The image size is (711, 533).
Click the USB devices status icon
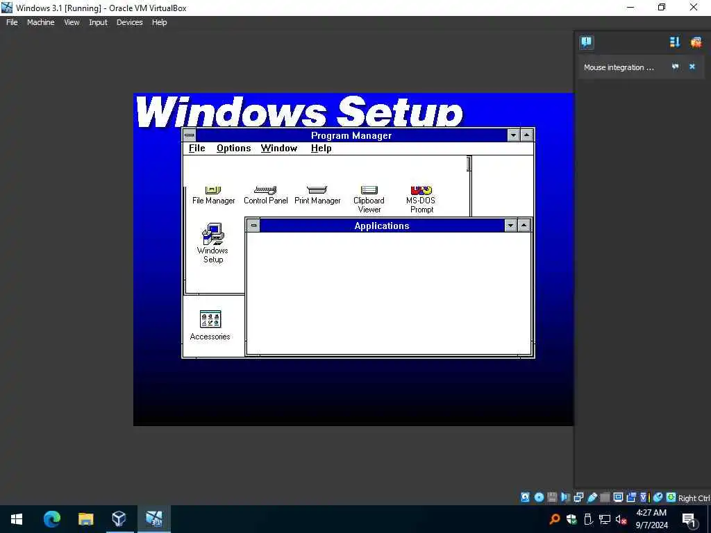coord(592,497)
